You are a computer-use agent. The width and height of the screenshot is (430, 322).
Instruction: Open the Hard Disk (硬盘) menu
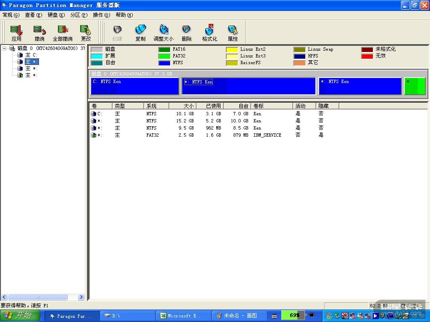[56, 15]
